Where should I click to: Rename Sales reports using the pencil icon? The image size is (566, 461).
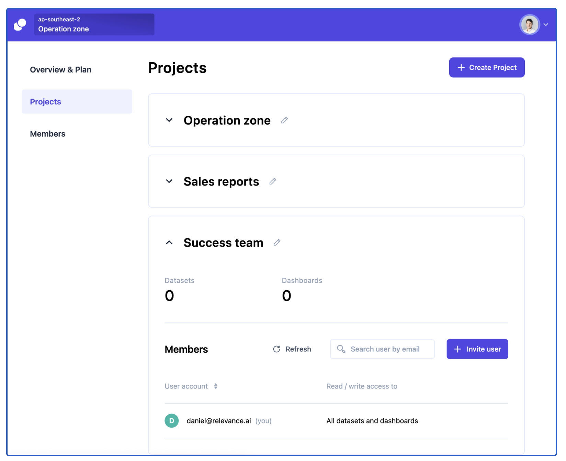tap(273, 181)
